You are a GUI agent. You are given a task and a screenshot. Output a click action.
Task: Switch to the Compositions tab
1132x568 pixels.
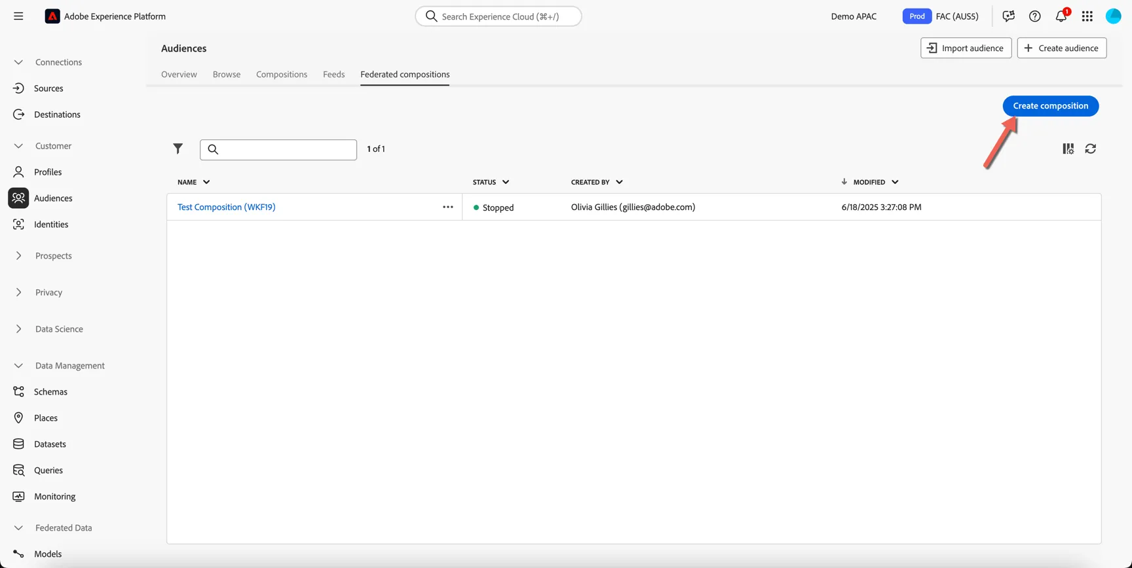tap(282, 75)
